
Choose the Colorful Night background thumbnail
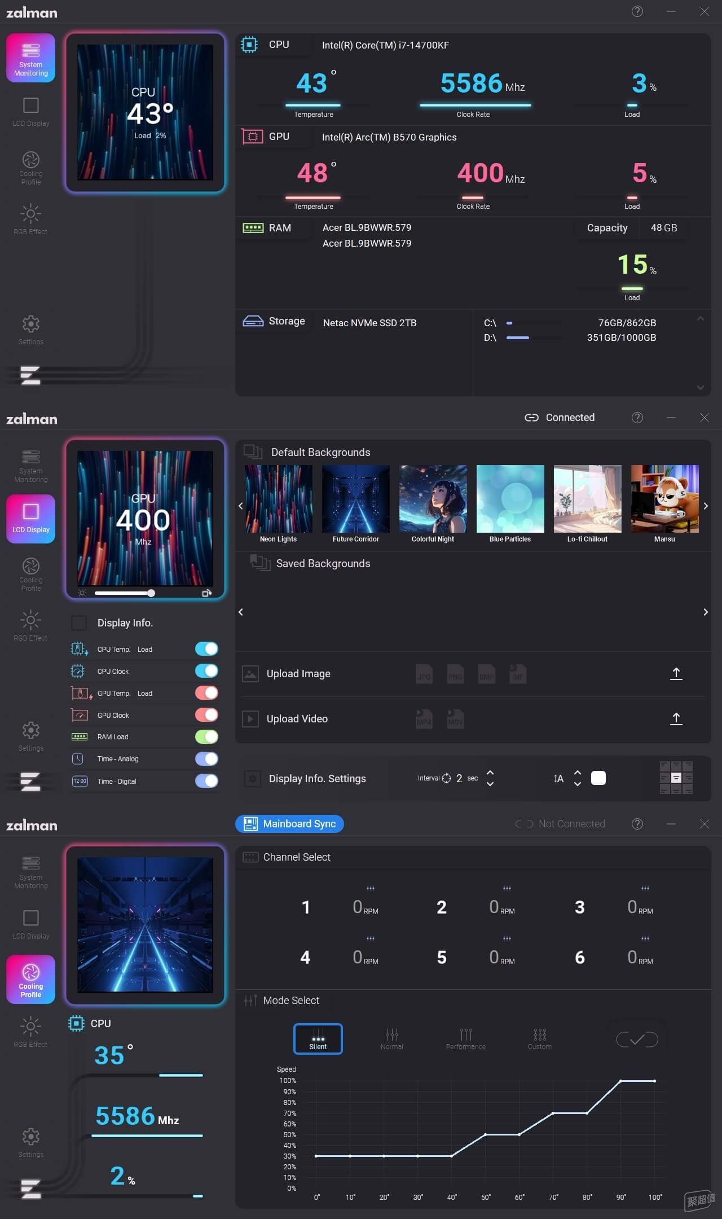pos(433,499)
